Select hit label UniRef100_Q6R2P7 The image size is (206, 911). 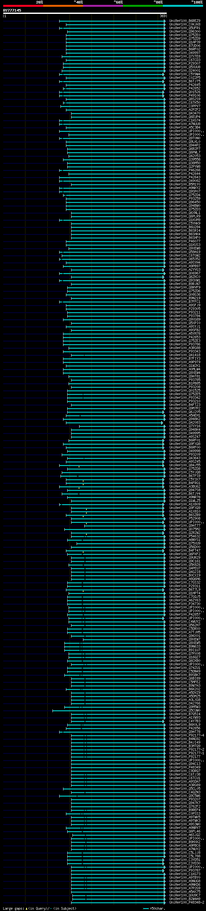click(185, 149)
